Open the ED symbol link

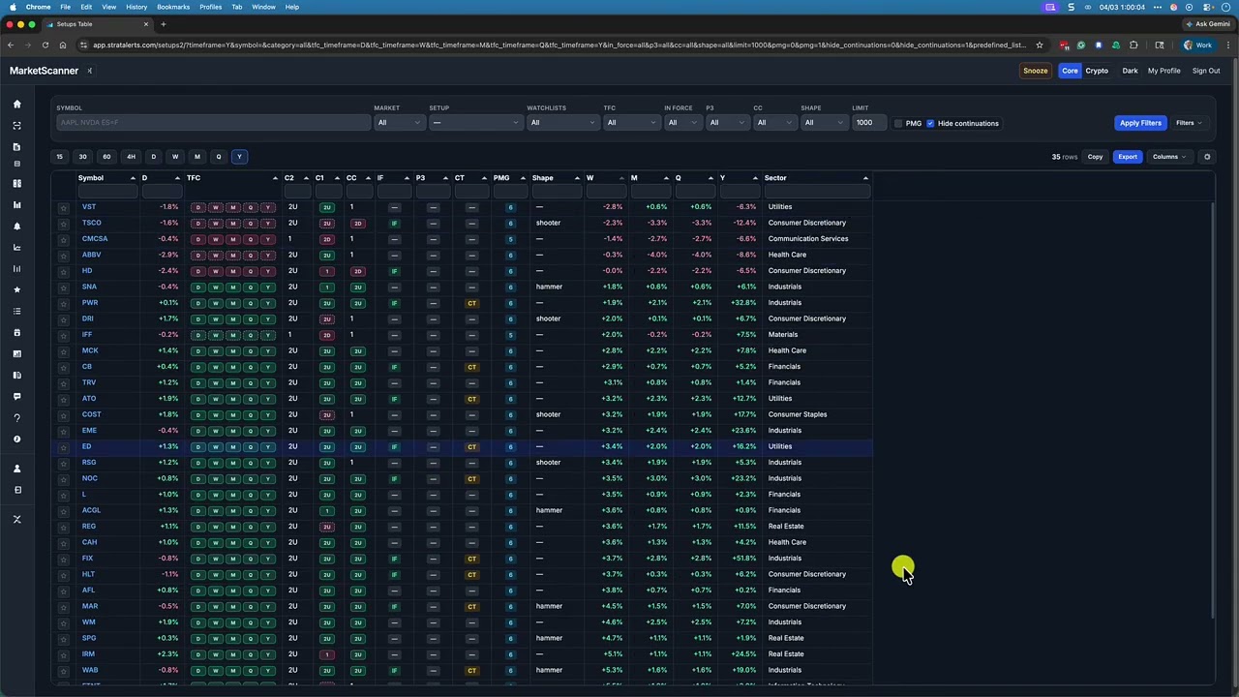click(86, 446)
